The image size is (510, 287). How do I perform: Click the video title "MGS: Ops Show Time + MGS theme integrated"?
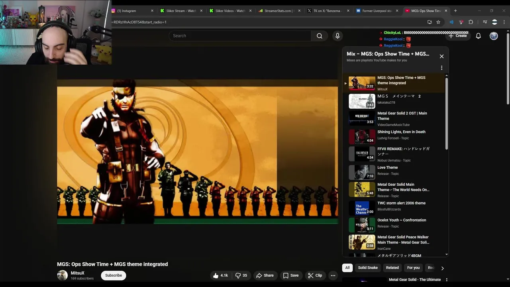tap(112, 264)
